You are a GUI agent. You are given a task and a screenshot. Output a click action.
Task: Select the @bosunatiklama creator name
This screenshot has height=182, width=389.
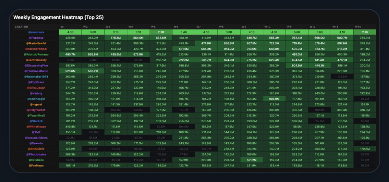(x=36, y=138)
